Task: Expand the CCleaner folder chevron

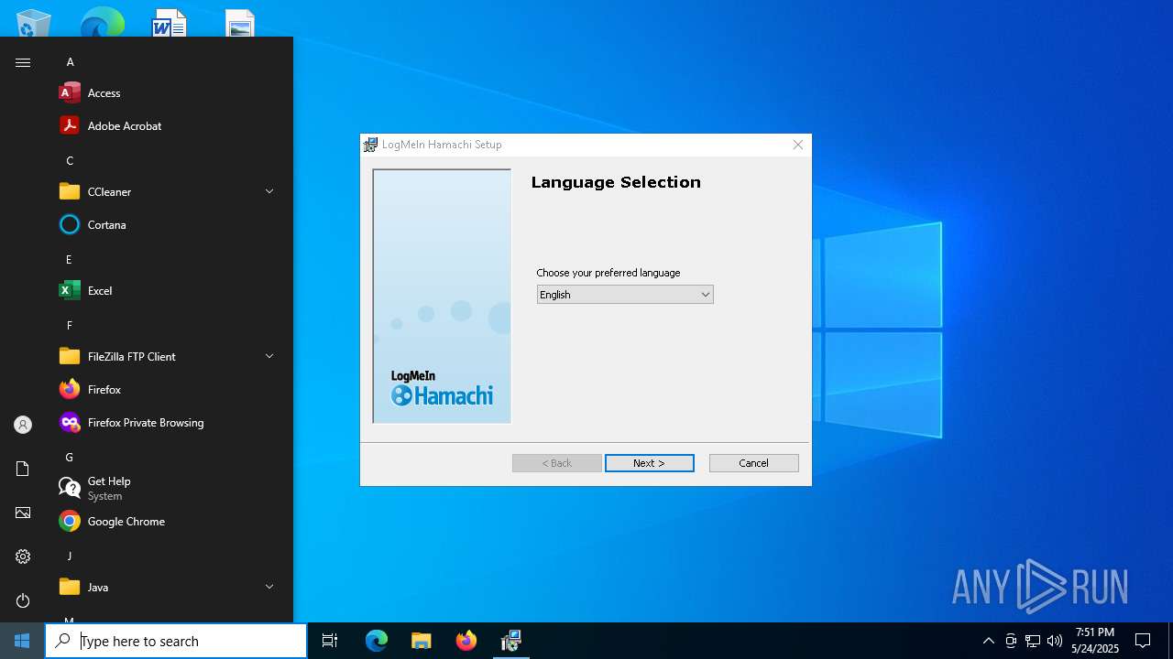Action: (x=269, y=191)
